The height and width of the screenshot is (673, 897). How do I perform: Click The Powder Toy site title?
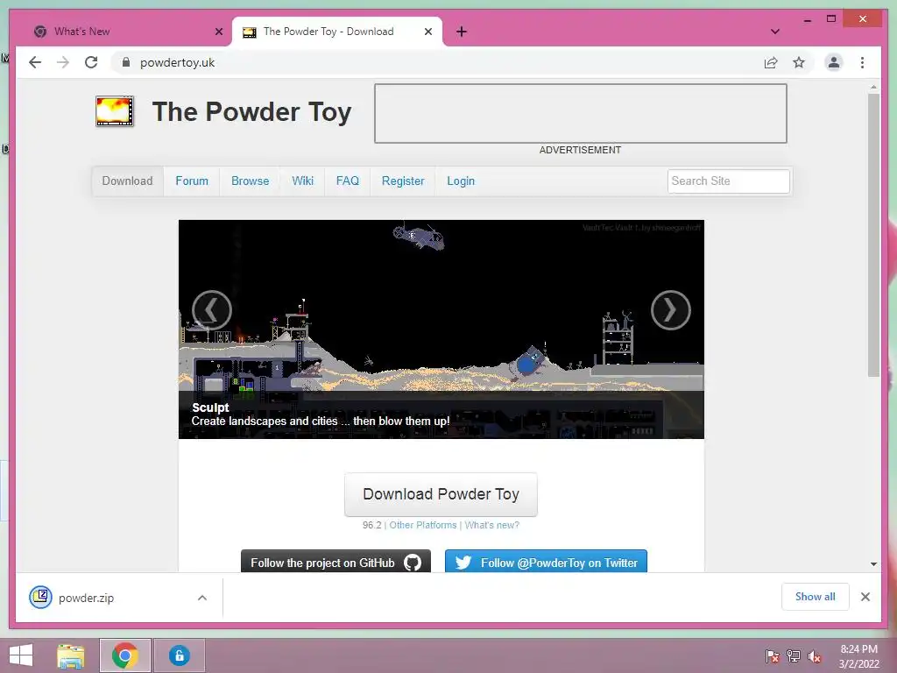251,111
